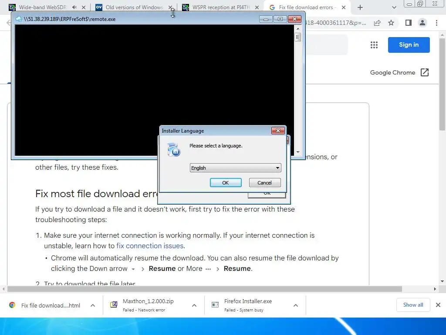Screen dimensions: 446x335
Task: Toggle the Chrome side panel icon
Action: point(409,23)
